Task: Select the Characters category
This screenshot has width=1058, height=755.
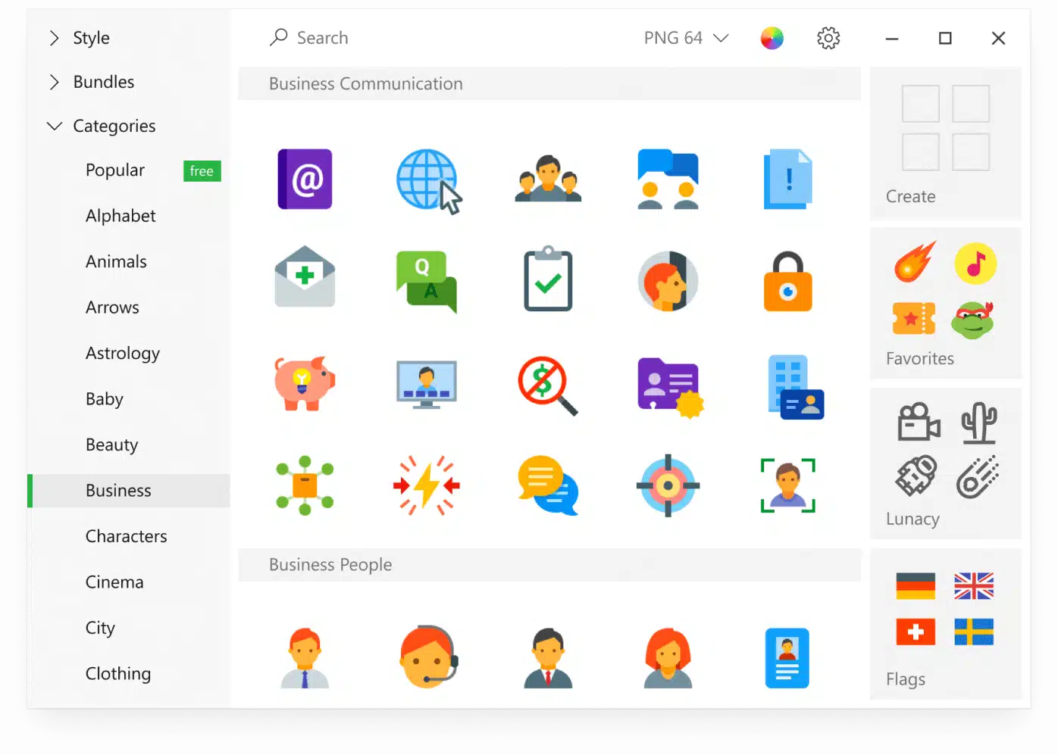Action: click(127, 536)
